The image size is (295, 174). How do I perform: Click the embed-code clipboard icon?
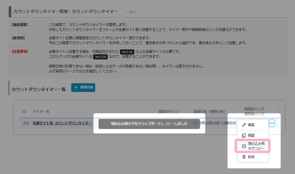pyautogui.click(x=244, y=146)
